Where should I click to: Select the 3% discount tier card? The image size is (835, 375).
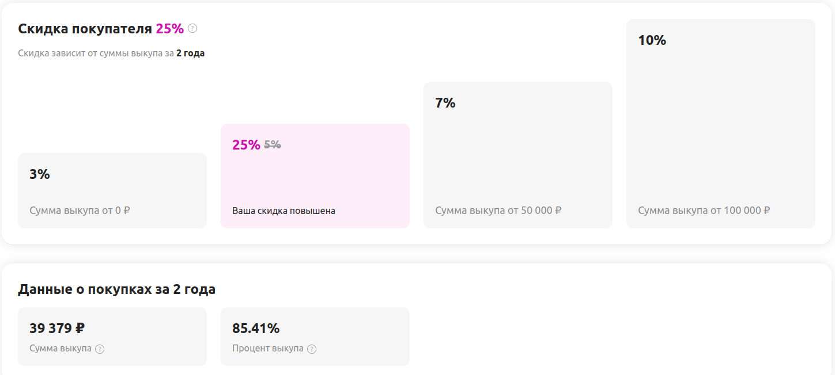pyautogui.click(x=112, y=190)
